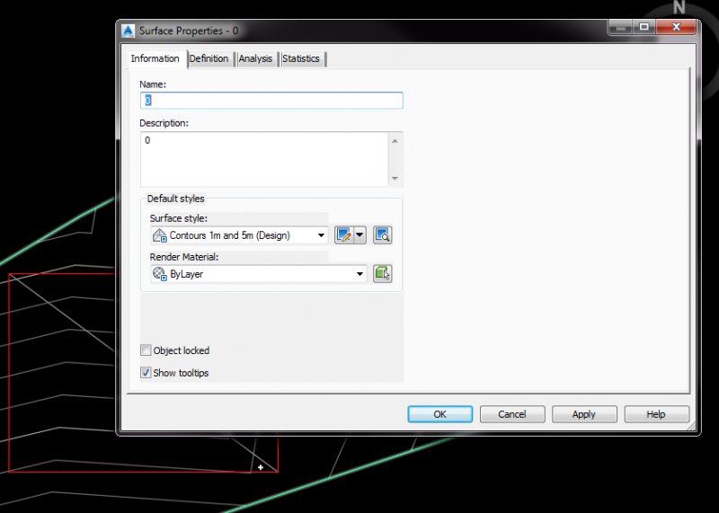Click the Apply button
The width and height of the screenshot is (719, 513).
584,414
